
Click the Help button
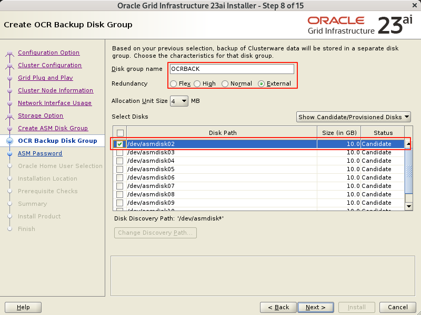click(x=23, y=307)
